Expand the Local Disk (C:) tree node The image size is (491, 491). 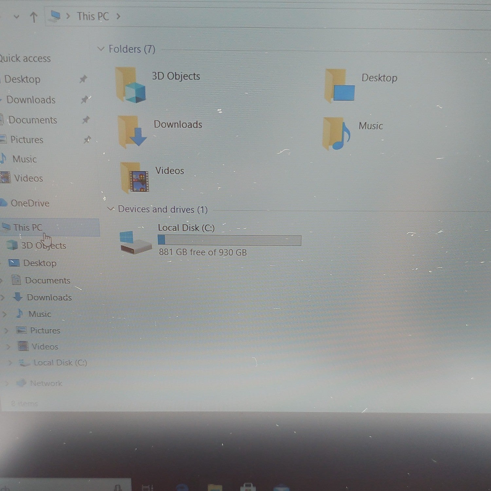pos(10,363)
